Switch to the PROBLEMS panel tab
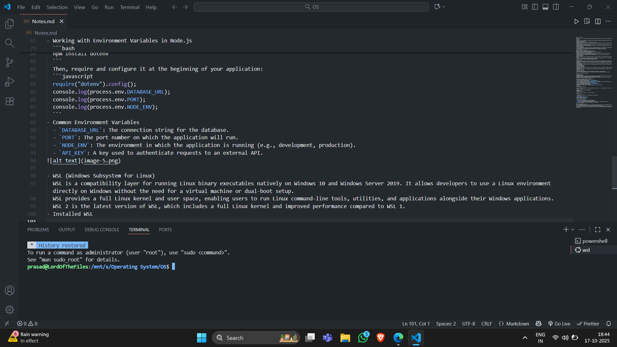 (38, 230)
